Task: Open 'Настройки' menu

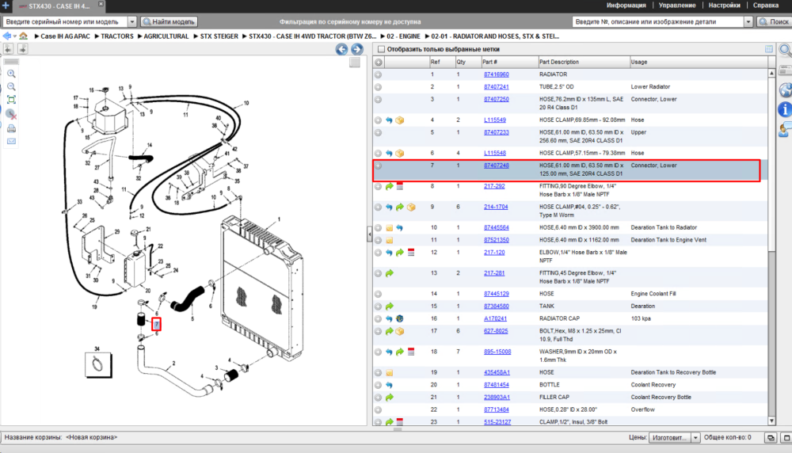Action: (x=724, y=6)
